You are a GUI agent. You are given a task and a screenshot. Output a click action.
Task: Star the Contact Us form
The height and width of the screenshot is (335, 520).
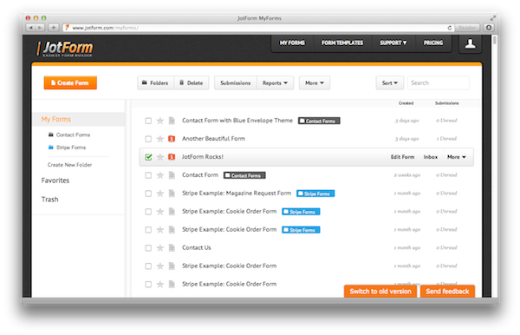(160, 247)
